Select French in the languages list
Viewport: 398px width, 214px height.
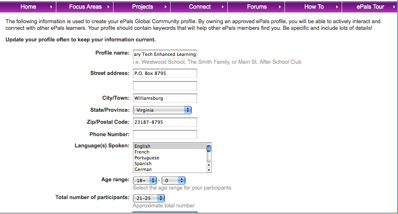coord(170,152)
